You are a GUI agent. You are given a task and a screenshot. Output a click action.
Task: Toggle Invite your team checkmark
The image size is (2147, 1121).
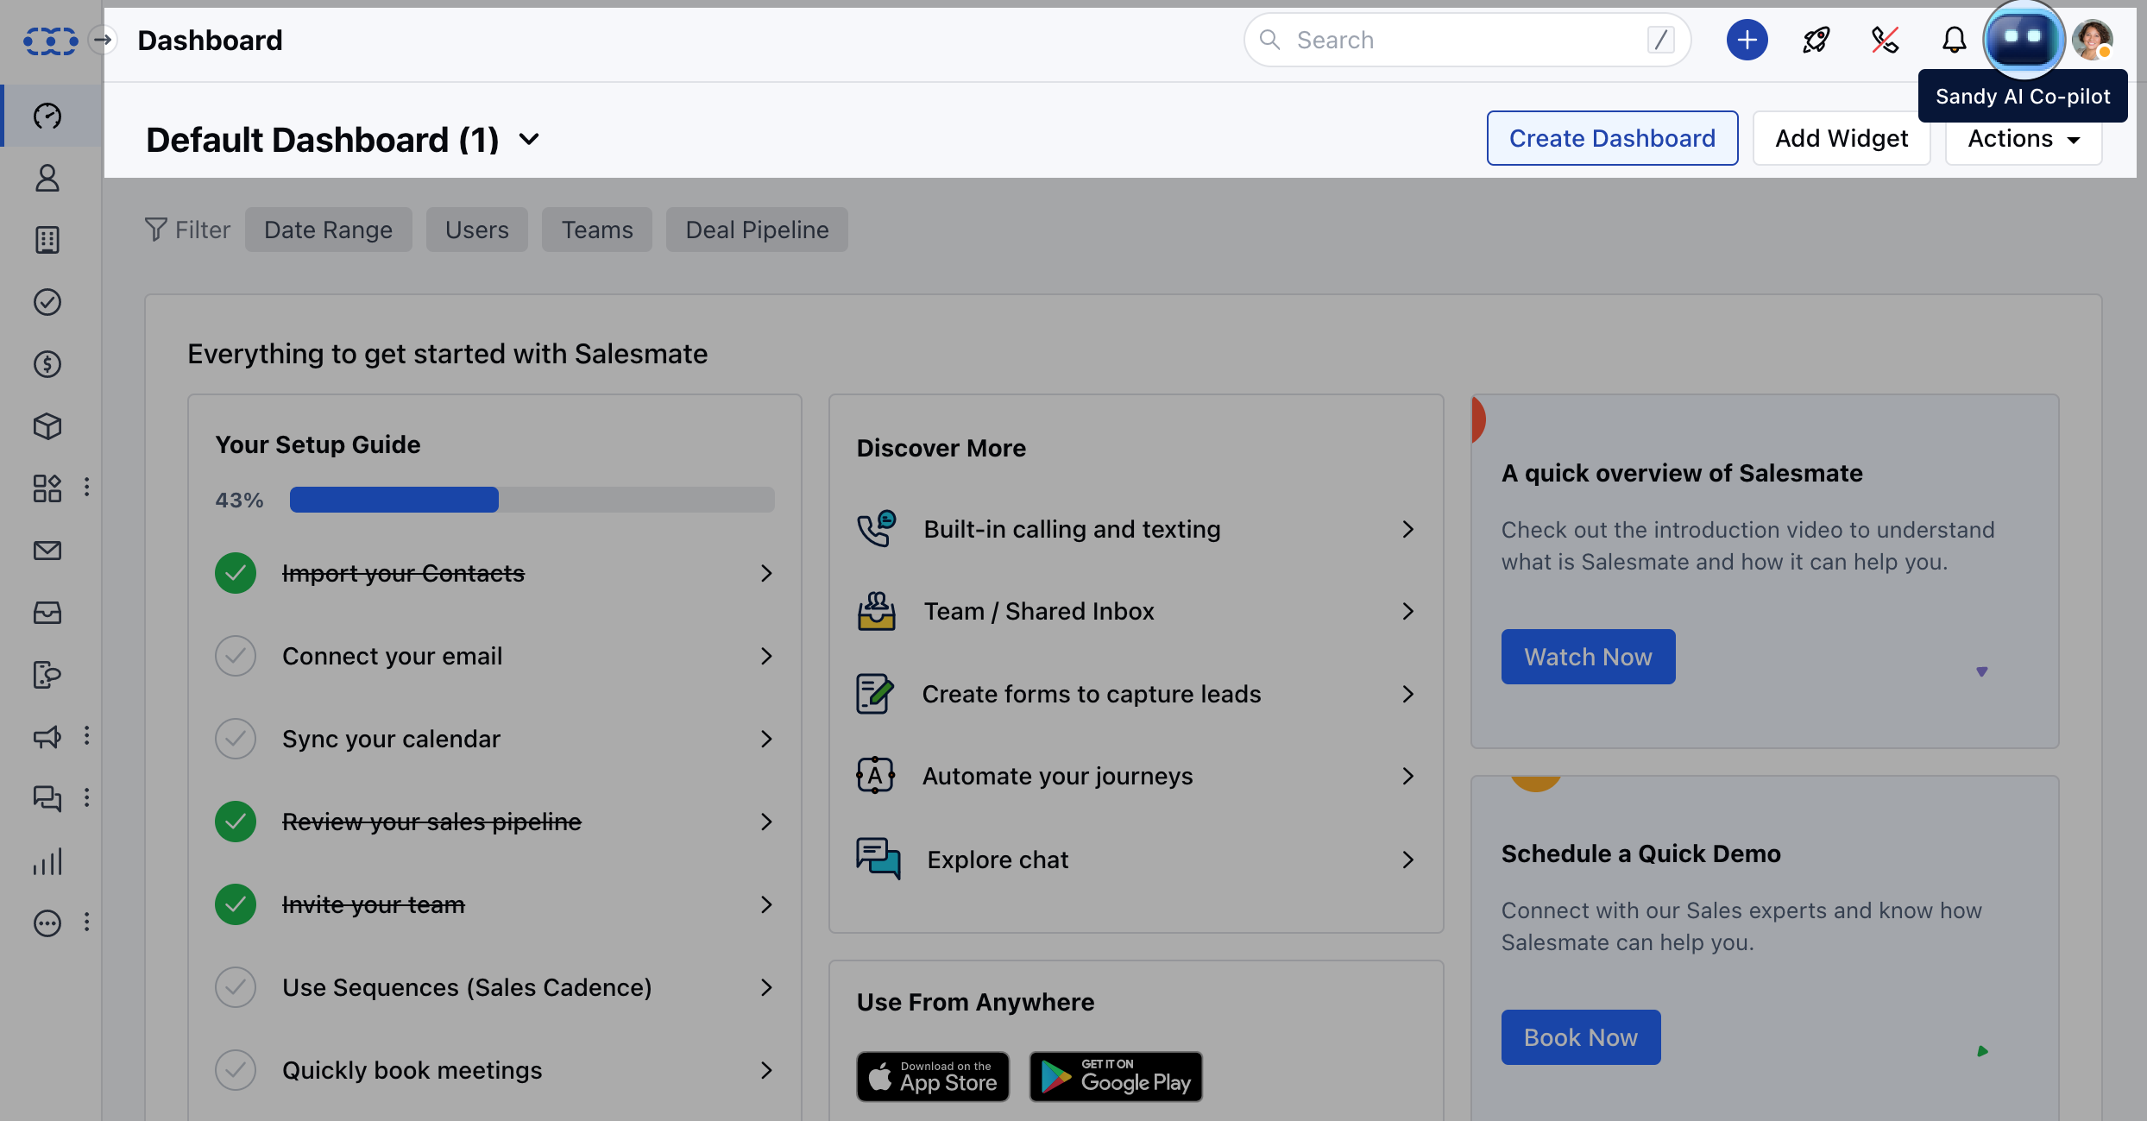(236, 904)
